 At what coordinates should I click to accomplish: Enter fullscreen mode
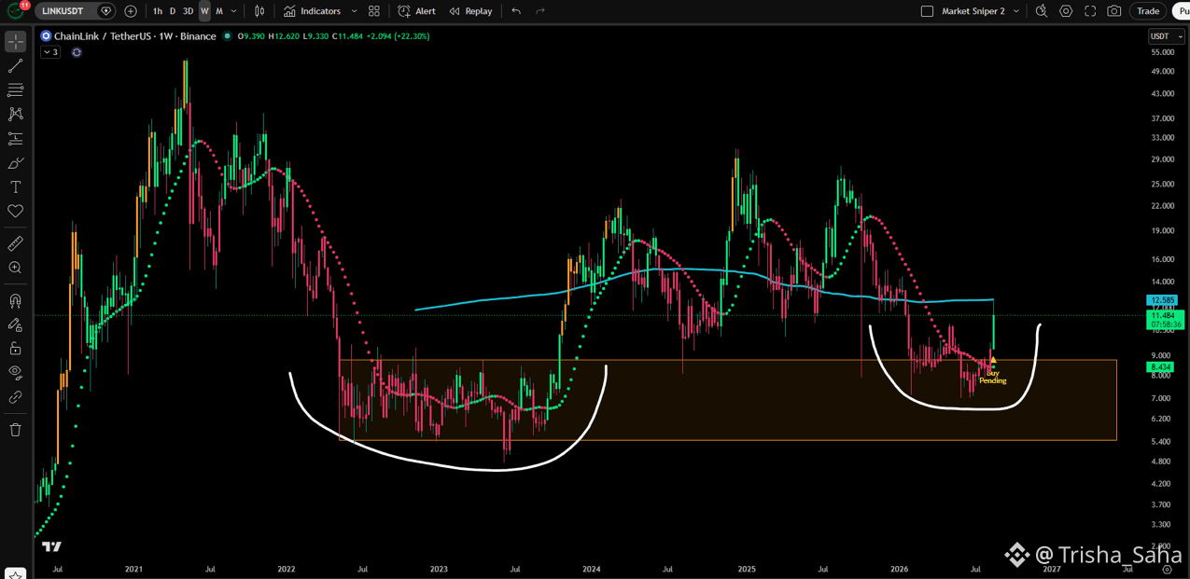[1090, 11]
